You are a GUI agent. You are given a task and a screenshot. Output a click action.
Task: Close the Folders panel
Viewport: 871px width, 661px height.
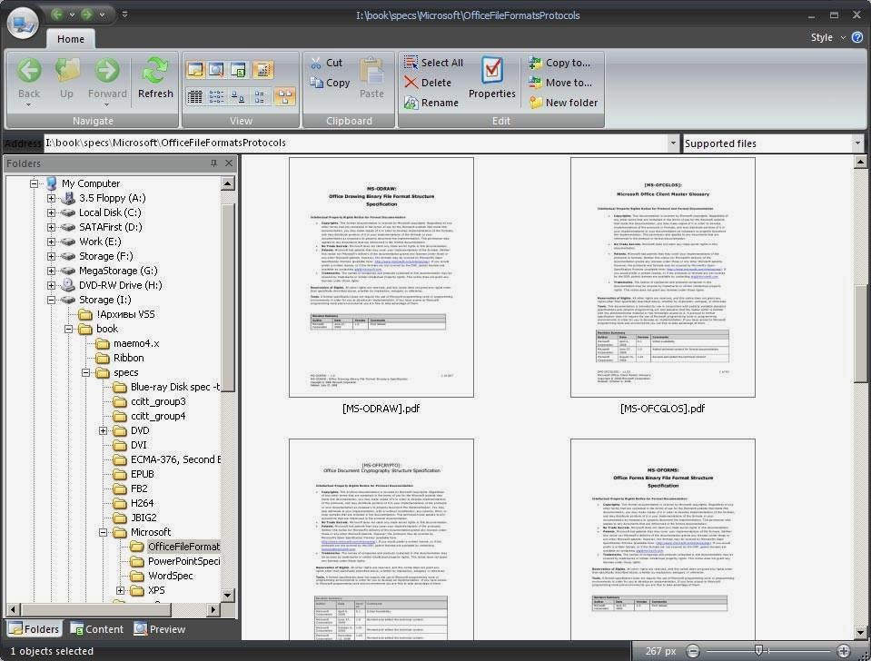[229, 163]
